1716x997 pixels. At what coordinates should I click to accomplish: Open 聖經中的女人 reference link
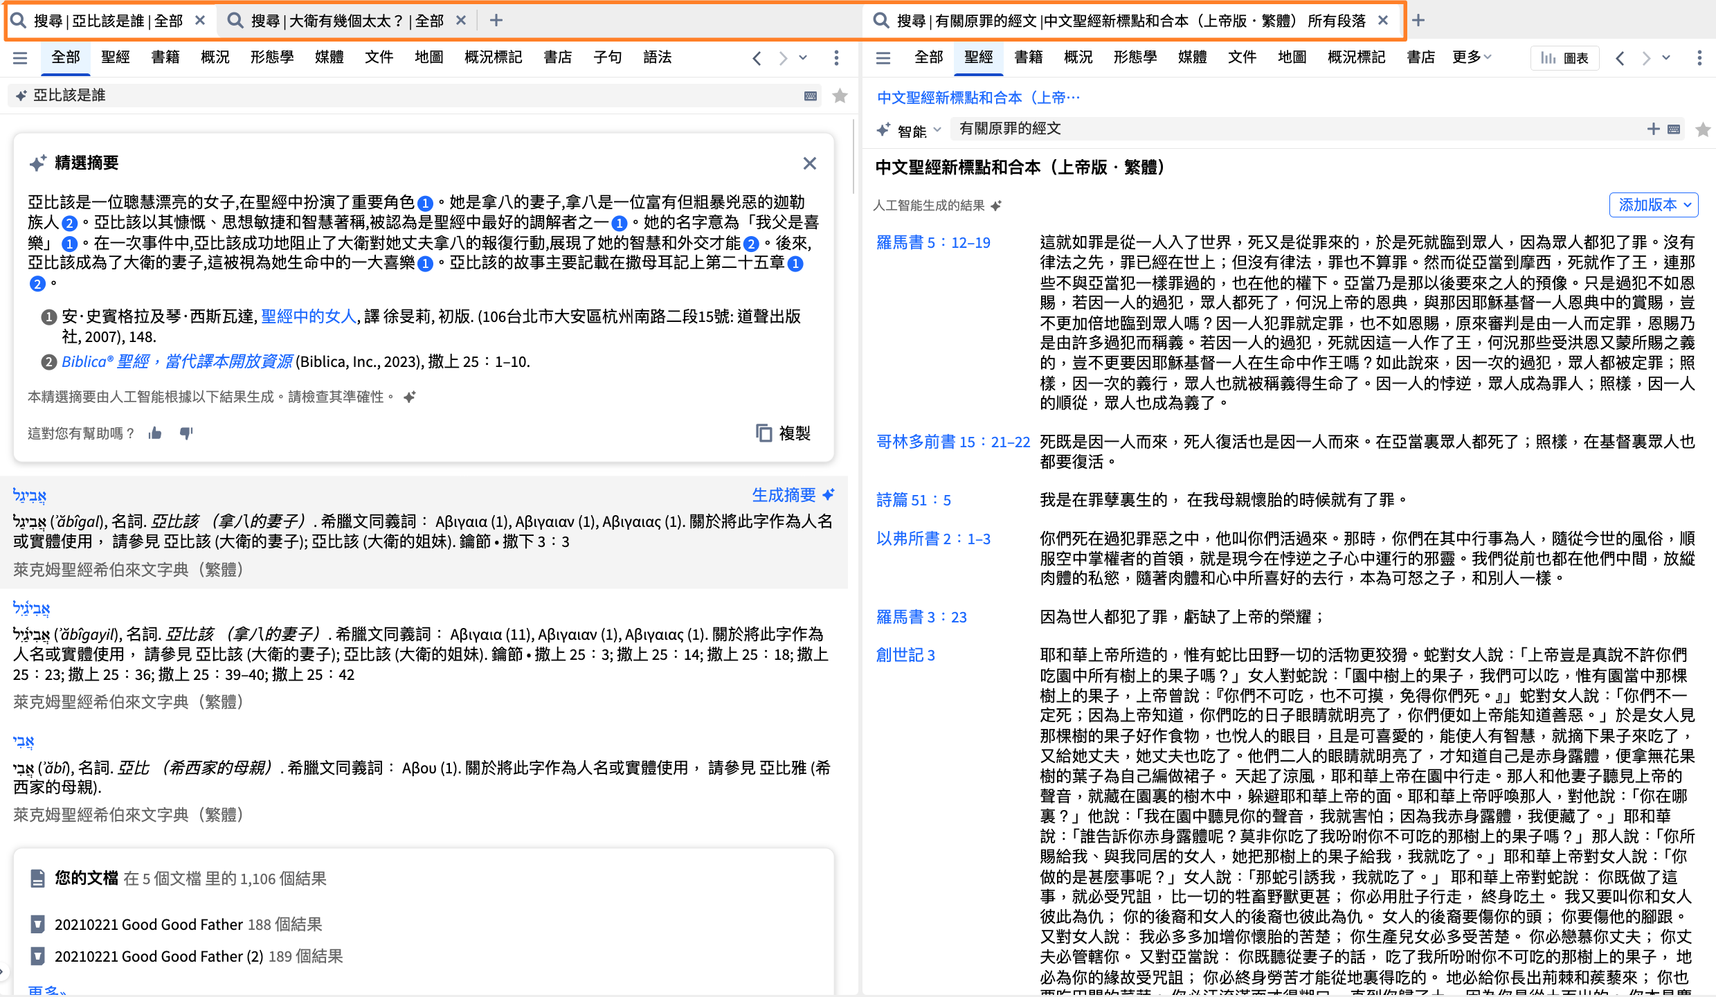pos(309,316)
